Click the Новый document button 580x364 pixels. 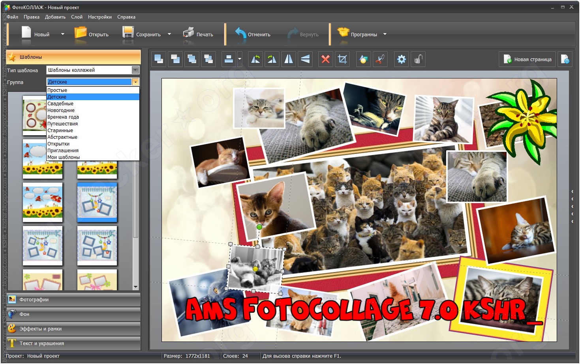click(x=36, y=34)
